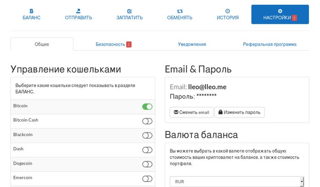The width and height of the screenshot is (320, 187).
Task: Click red alert badge beside Безопасность
Action: tap(129, 44)
